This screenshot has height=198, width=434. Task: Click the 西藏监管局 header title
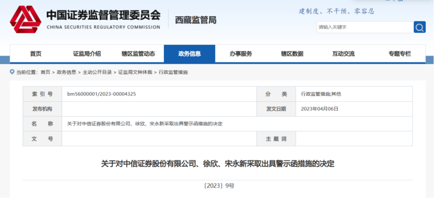click(196, 20)
